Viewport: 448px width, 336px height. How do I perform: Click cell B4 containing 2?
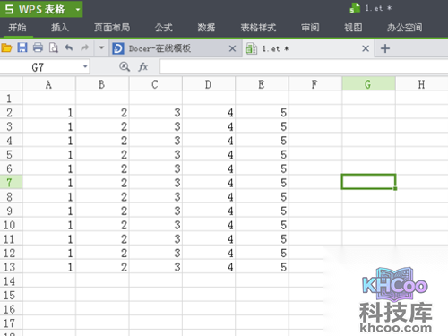tap(102, 141)
